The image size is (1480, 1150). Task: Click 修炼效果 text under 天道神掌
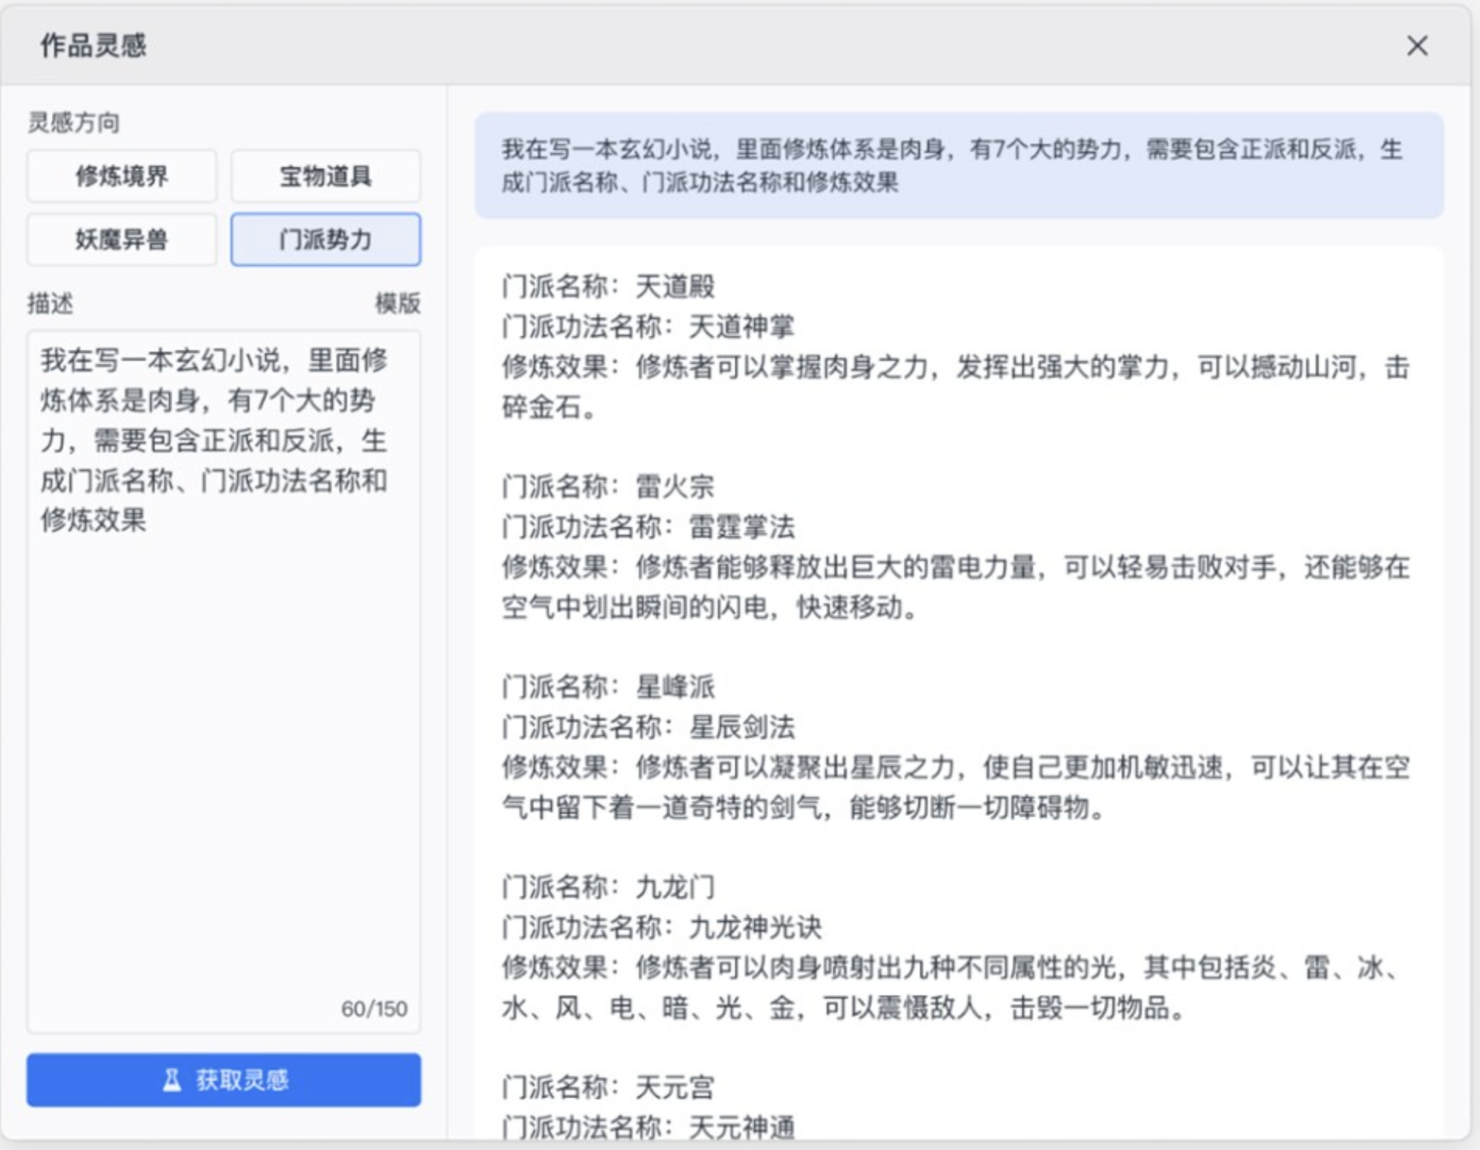955,387
